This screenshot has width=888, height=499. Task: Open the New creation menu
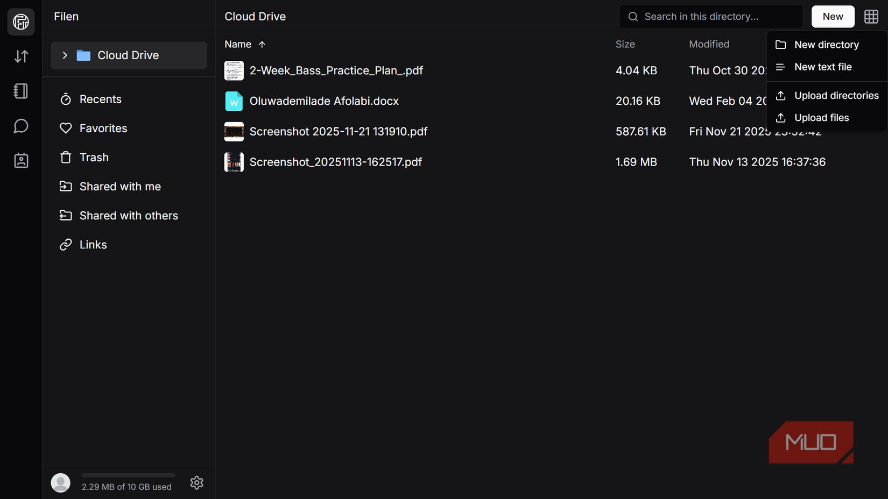click(x=833, y=16)
